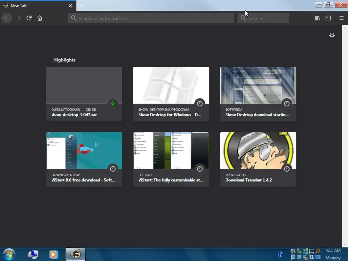Open link 'Download Transbar 1.4.2'
This screenshot has width=348, height=261.
point(248,180)
